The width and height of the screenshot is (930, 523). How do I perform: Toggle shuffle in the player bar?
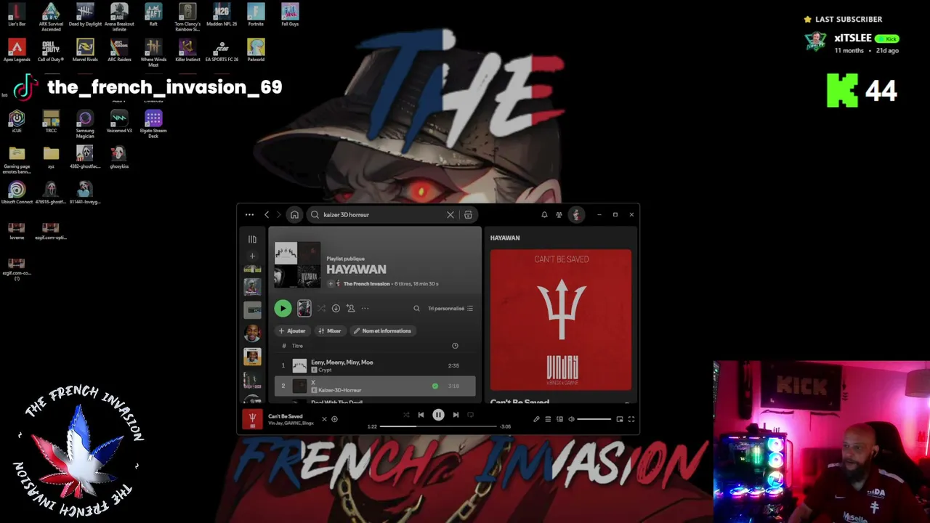point(406,415)
